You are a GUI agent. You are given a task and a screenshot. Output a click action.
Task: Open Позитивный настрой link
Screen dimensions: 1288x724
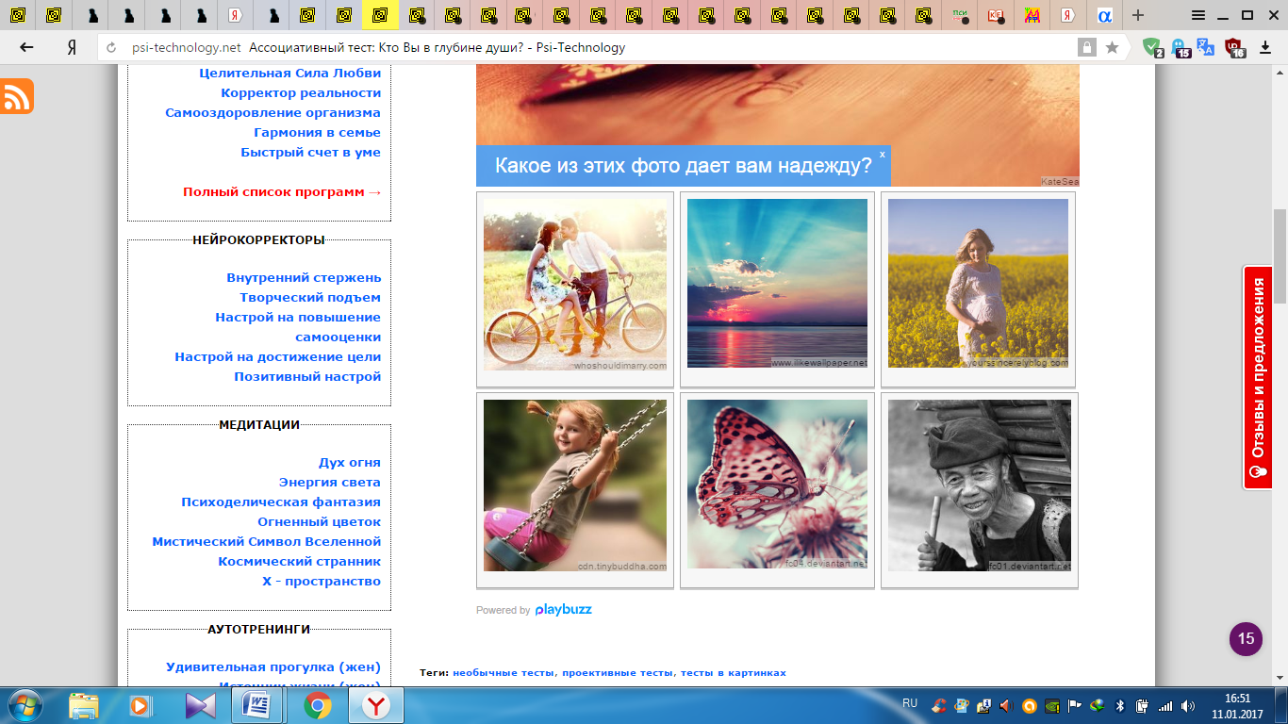(x=307, y=376)
